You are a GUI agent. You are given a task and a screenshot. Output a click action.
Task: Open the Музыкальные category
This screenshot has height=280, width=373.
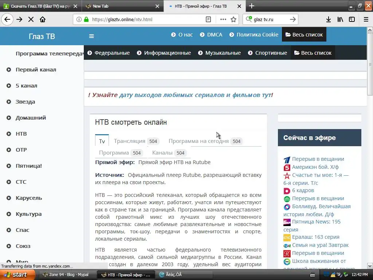coord(219,53)
